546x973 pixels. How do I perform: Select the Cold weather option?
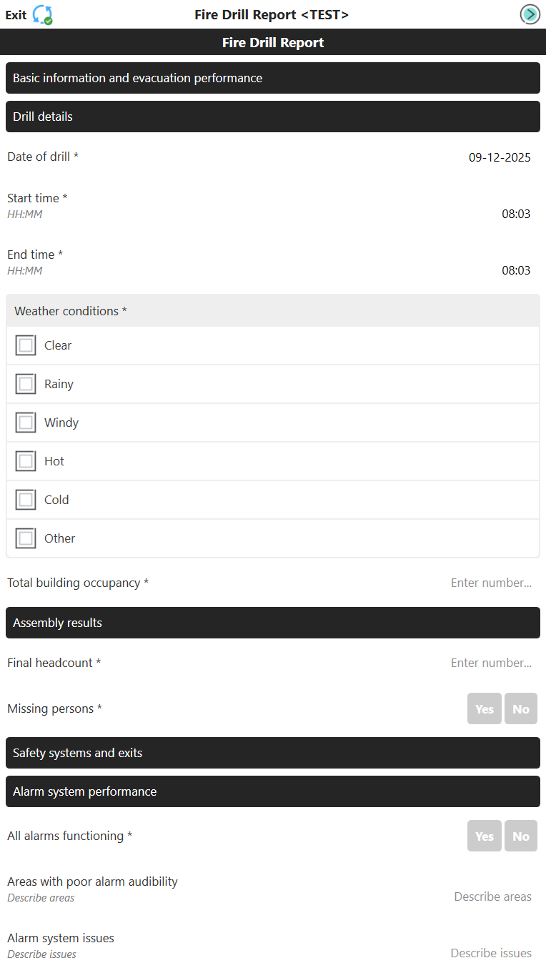tap(26, 499)
